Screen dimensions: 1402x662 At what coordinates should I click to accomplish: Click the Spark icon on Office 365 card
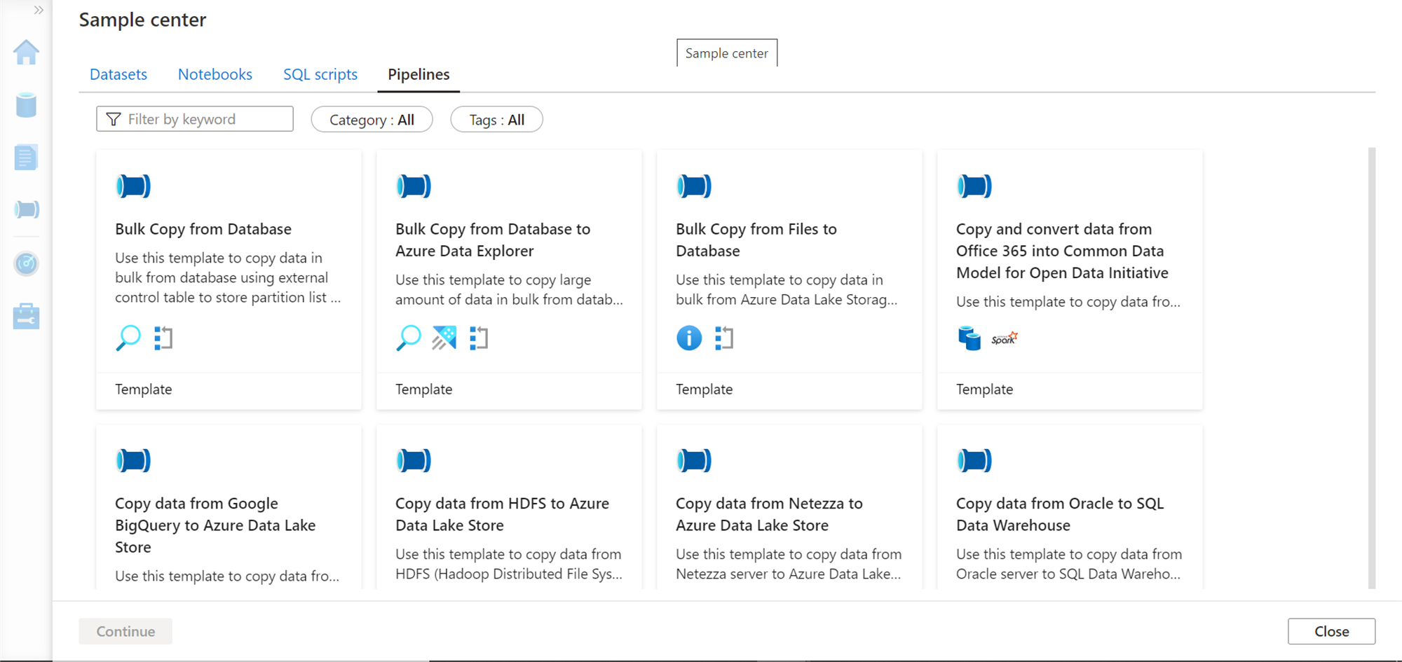click(x=1004, y=339)
